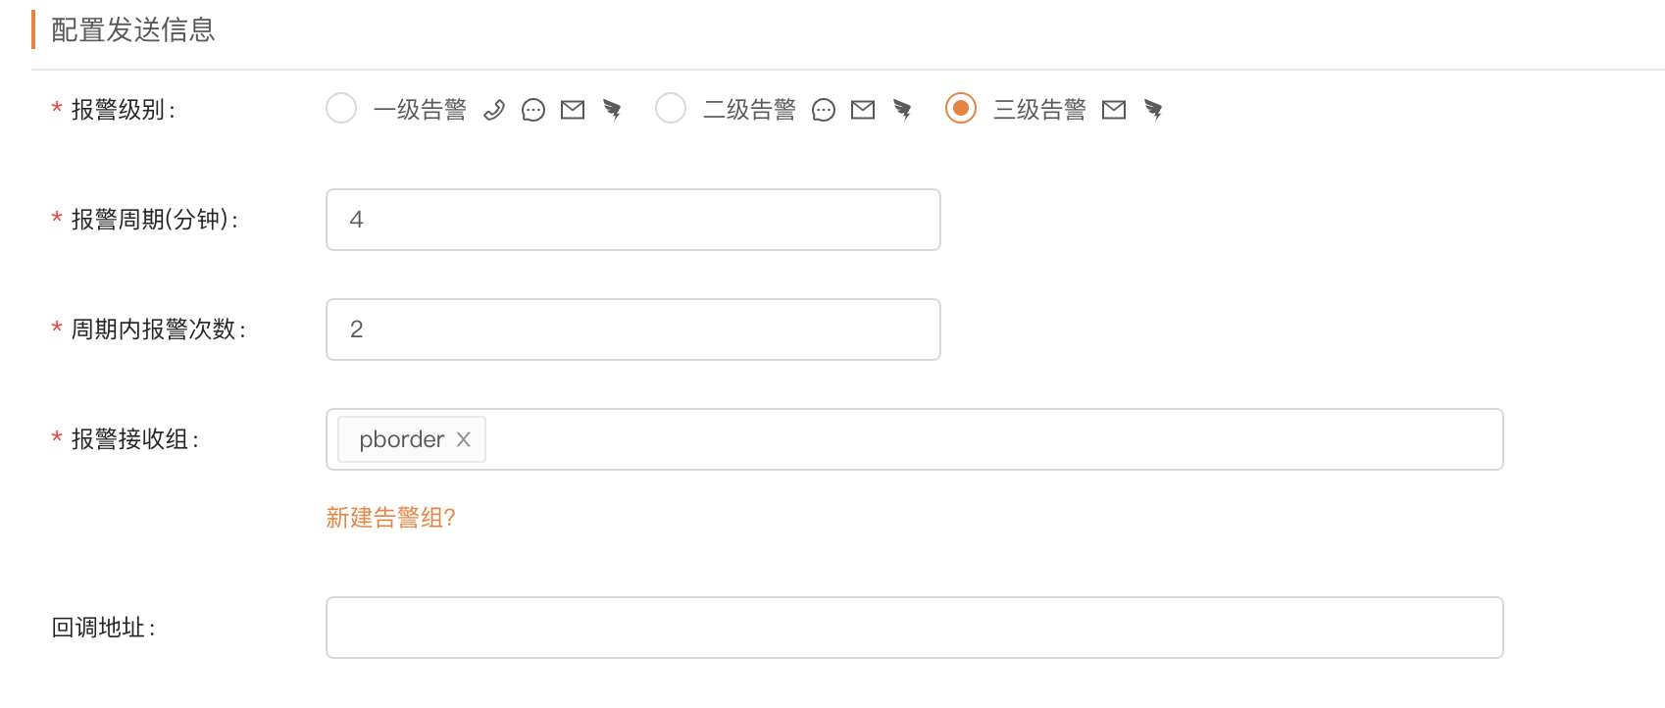Click the pborder tag text
This screenshot has height=708, width=1665.
[401, 439]
